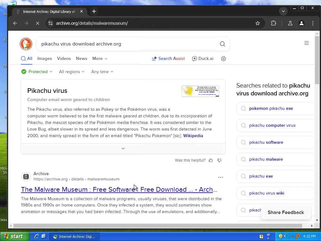
Task: Give thumbs down to the Pikachu virus answer
Action: (219, 160)
